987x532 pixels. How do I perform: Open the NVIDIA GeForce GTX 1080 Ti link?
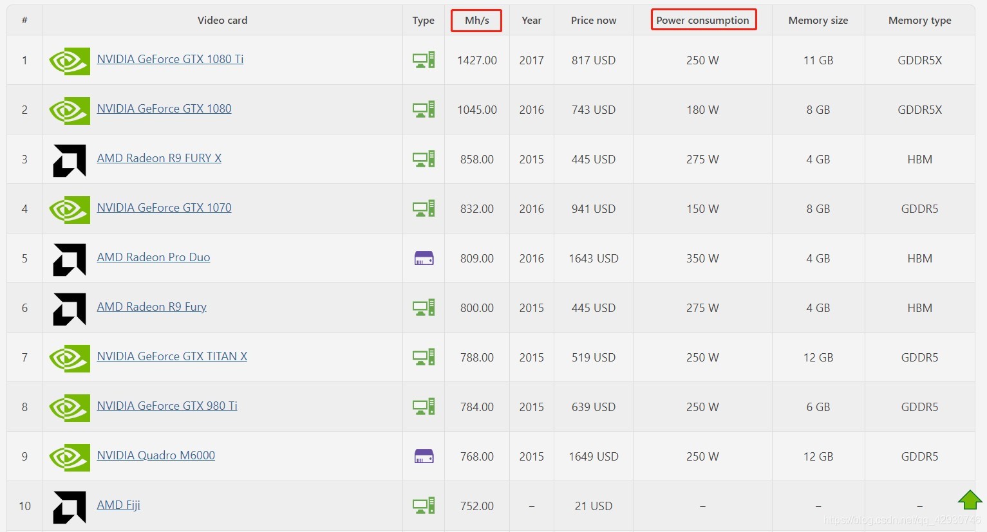click(170, 59)
